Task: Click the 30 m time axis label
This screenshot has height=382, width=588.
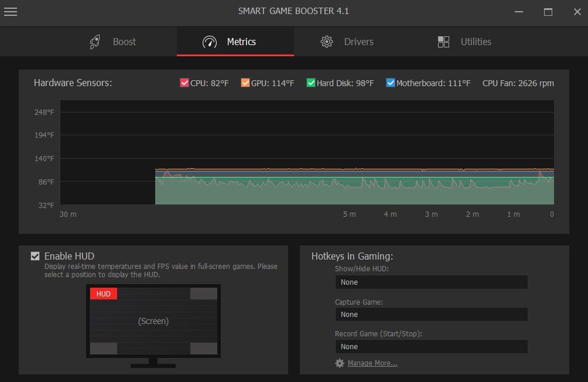Action: [68, 214]
